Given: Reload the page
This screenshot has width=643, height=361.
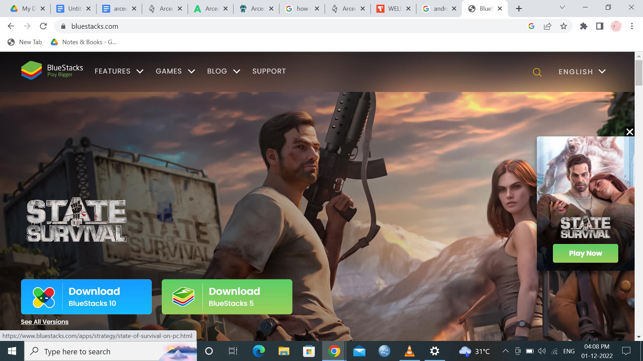Looking at the screenshot, I should point(43,26).
